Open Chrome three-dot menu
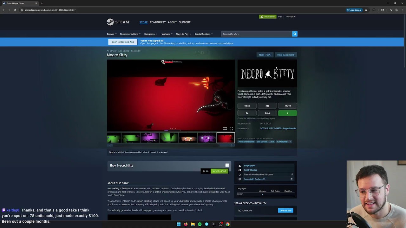The width and height of the screenshot is (406, 228). pos(402,10)
